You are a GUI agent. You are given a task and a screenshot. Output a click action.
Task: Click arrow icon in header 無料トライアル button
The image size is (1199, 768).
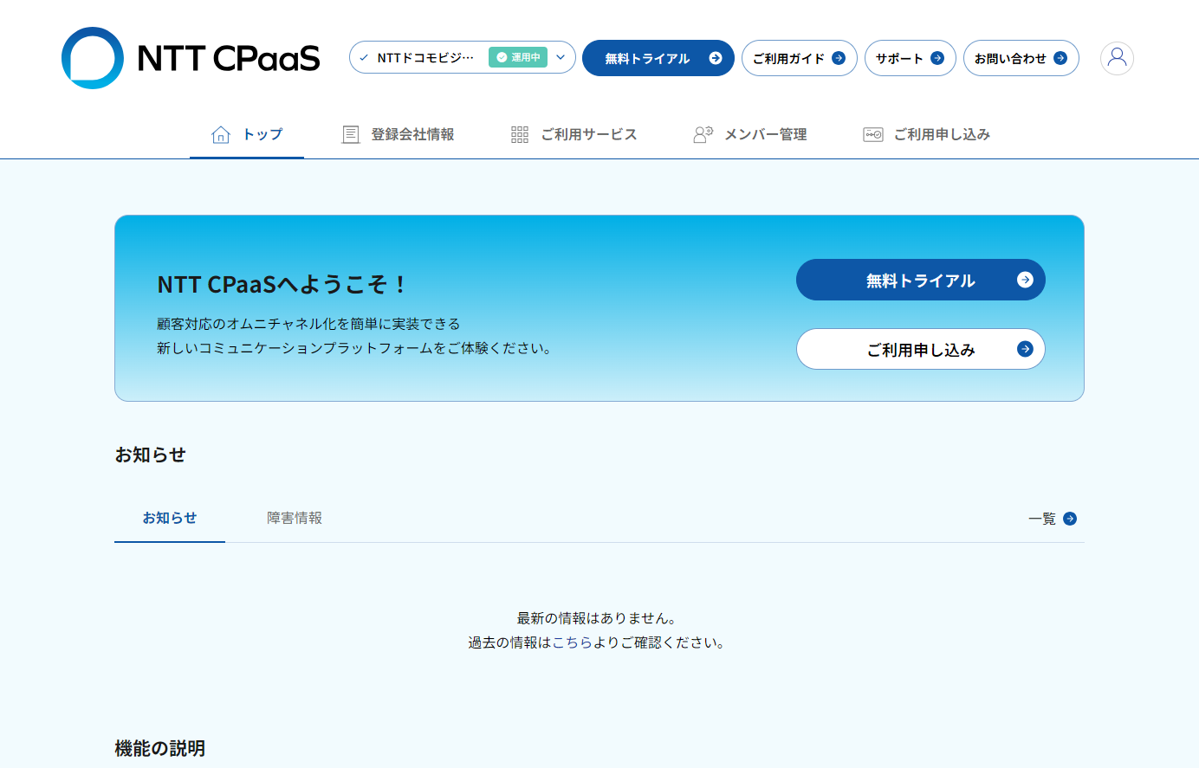click(716, 58)
